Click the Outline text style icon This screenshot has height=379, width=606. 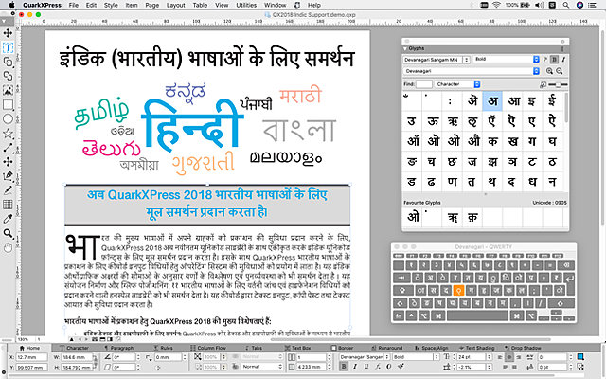(x=389, y=367)
